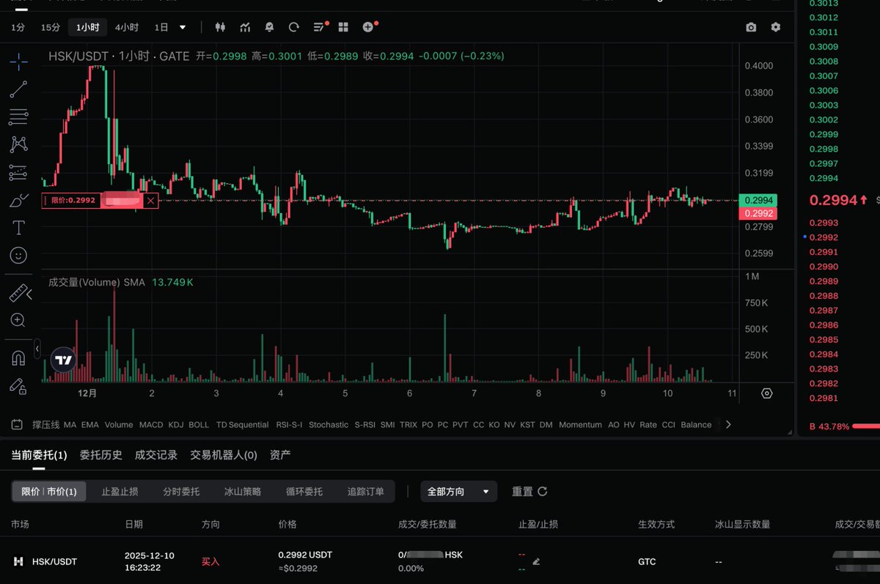Viewport: 880px width, 584px height.
Task: Show more indicators with right chevron
Action: click(728, 424)
